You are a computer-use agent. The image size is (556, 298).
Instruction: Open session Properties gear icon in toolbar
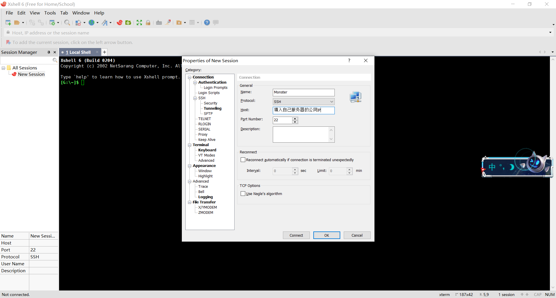(x=52, y=23)
